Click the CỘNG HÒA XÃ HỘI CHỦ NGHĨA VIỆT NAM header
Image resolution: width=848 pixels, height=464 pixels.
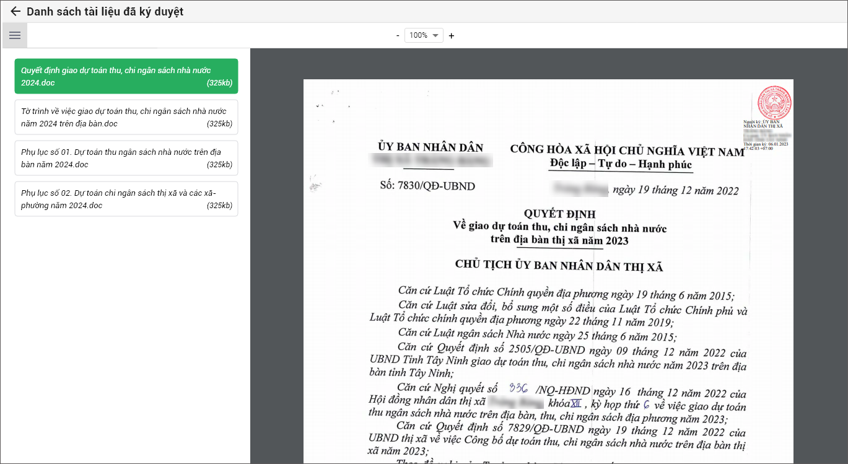[x=627, y=151]
